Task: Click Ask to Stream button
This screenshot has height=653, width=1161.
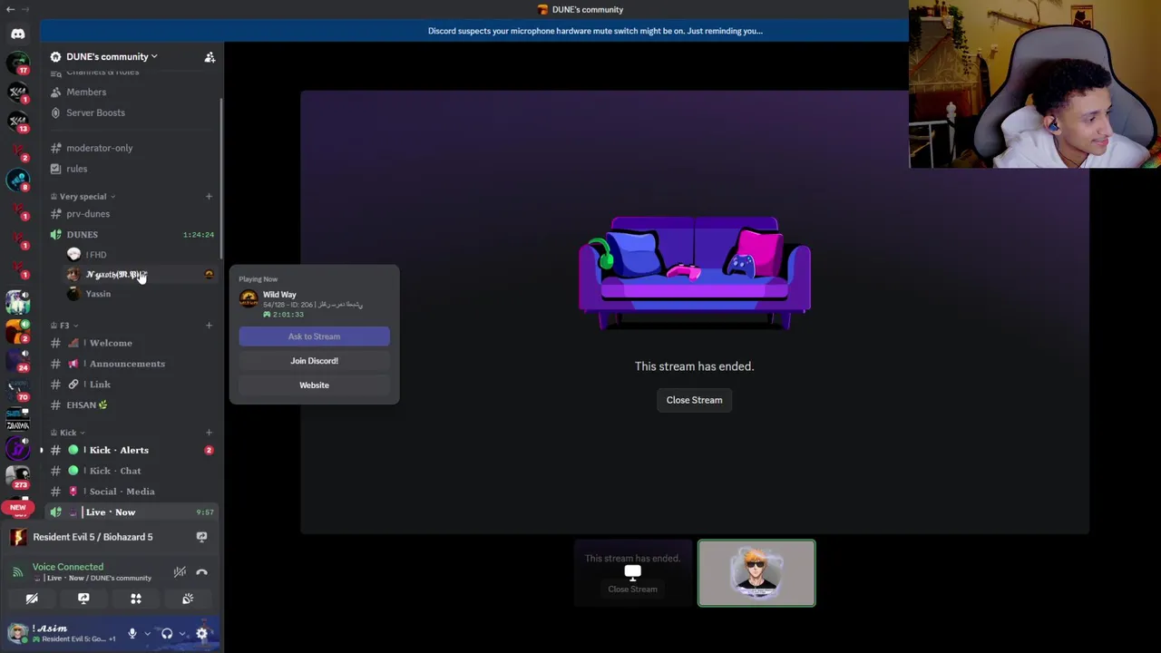Action: pos(314,336)
